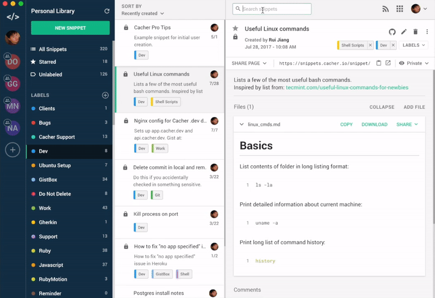Click lock icon on Cacher Pro Tips
Image resolution: width=435 pixels, height=298 pixels.
(x=126, y=28)
